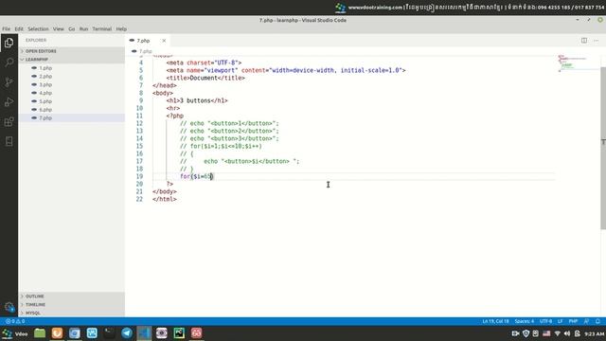Expand the Open Editors section
This screenshot has width=606, height=341.
tap(72, 51)
